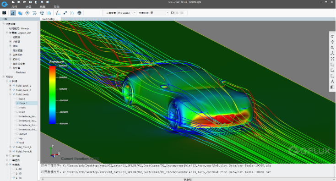336x181 pixels.
Task: Click the blue 3D box toolbar icon
Action: point(20,13)
